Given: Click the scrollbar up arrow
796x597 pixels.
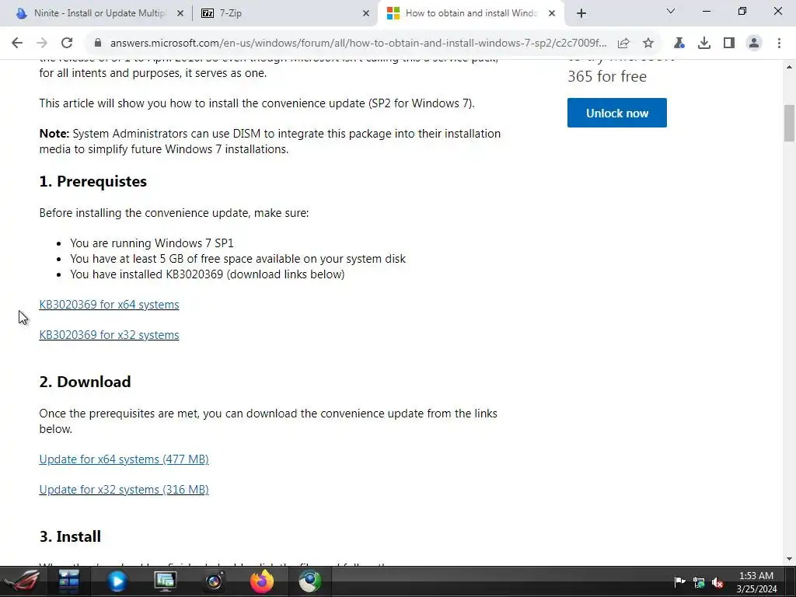Looking at the screenshot, I should (789, 67).
